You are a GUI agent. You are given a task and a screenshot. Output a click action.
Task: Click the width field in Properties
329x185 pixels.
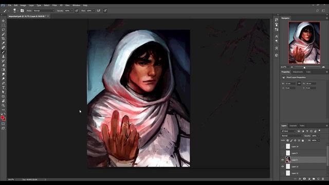[290, 83]
